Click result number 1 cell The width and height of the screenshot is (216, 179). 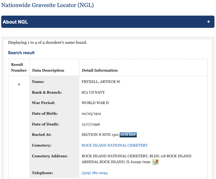coord(19,84)
